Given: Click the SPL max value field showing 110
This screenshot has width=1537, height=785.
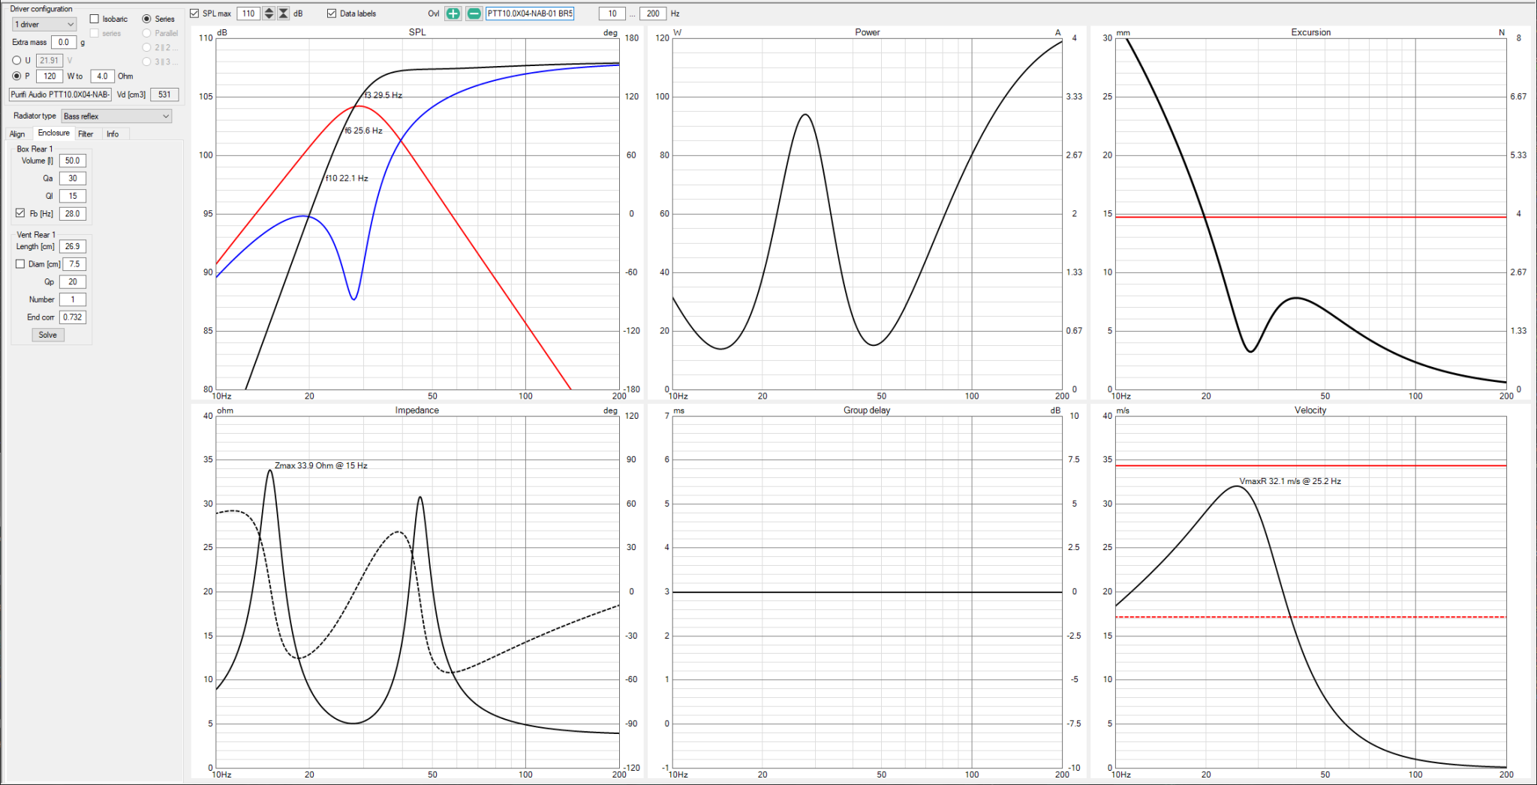Looking at the screenshot, I should tap(248, 14).
